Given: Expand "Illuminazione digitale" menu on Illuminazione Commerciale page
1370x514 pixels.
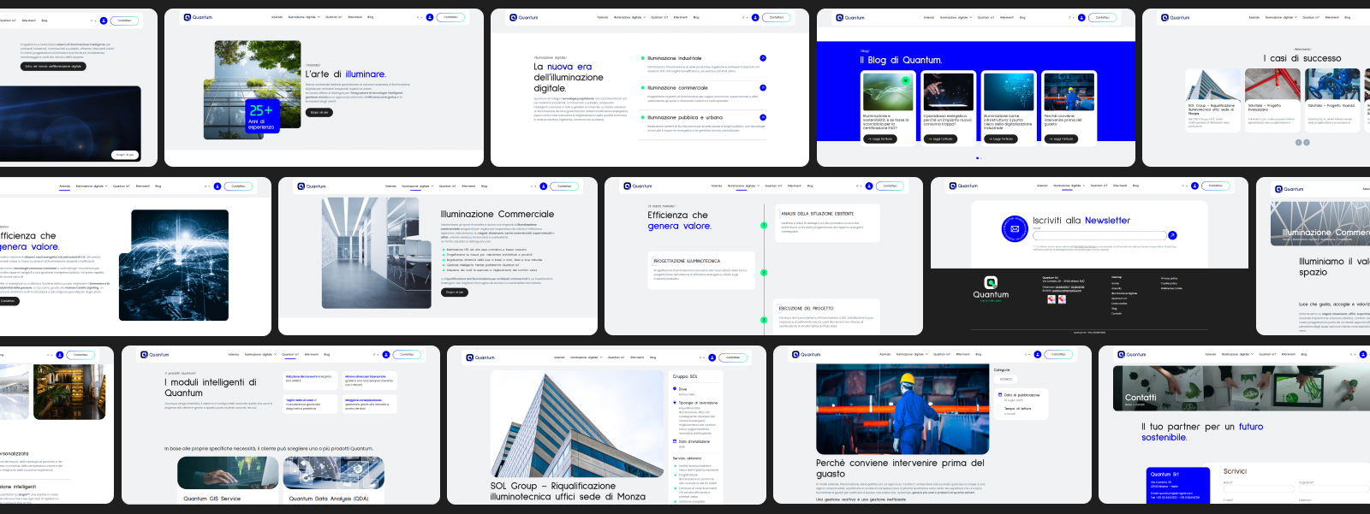Looking at the screenshot, I should coord(417,186).
